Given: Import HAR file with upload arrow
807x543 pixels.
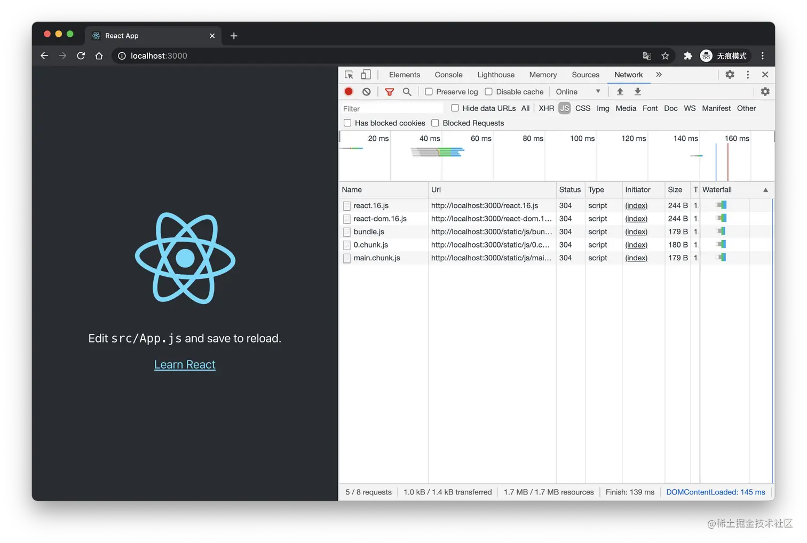Looking at the screenshot, I should click(x=620, y=92).
